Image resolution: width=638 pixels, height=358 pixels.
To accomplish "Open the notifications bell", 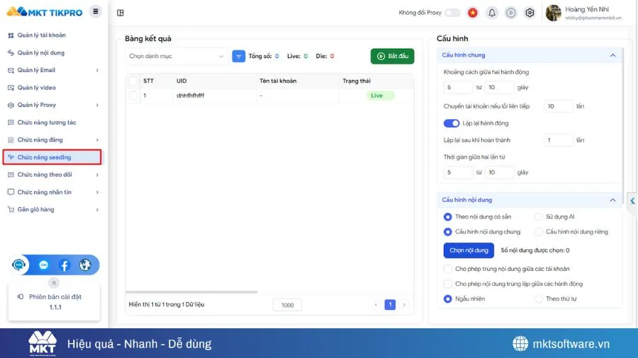I will [x=491, y=13].
